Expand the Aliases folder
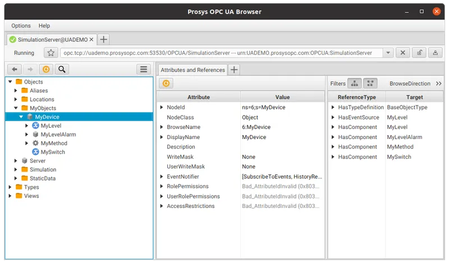Viewport: 449px width, 264px height. tap(16, 90)
